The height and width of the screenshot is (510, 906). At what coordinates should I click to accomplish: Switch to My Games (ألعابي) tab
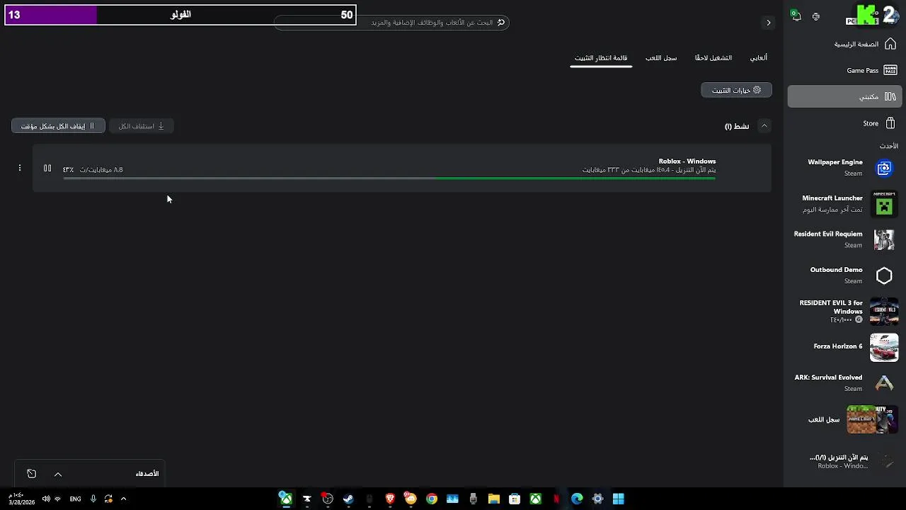[759, 58]
